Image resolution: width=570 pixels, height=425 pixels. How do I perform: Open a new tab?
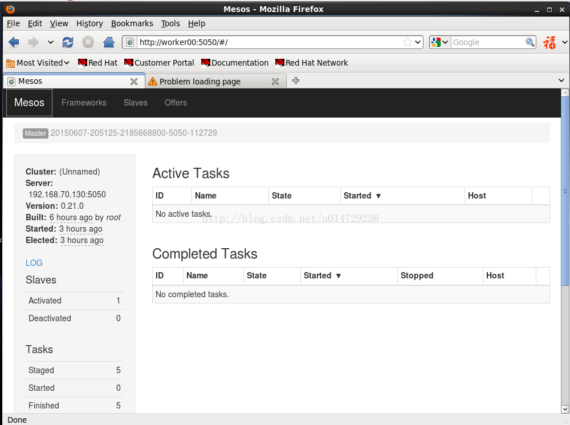coord(296,81)
